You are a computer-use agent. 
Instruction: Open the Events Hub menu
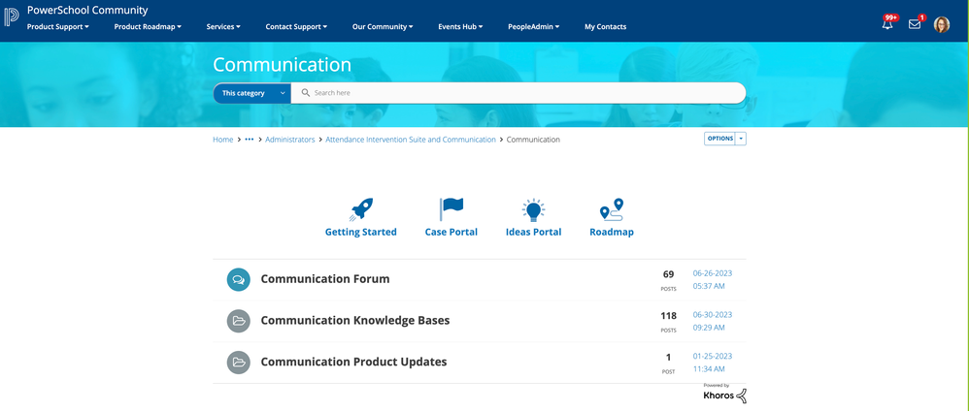pos(460,27)
